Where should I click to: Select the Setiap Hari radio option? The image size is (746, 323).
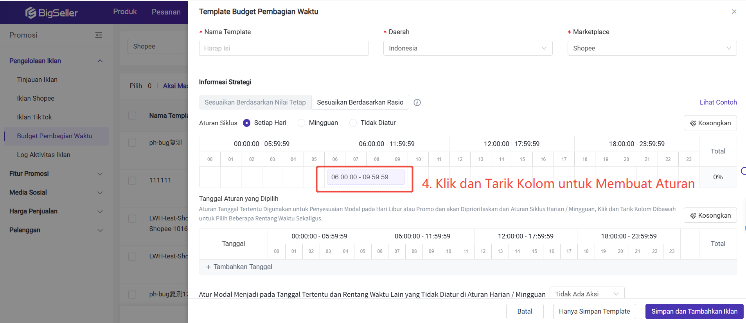246,123
